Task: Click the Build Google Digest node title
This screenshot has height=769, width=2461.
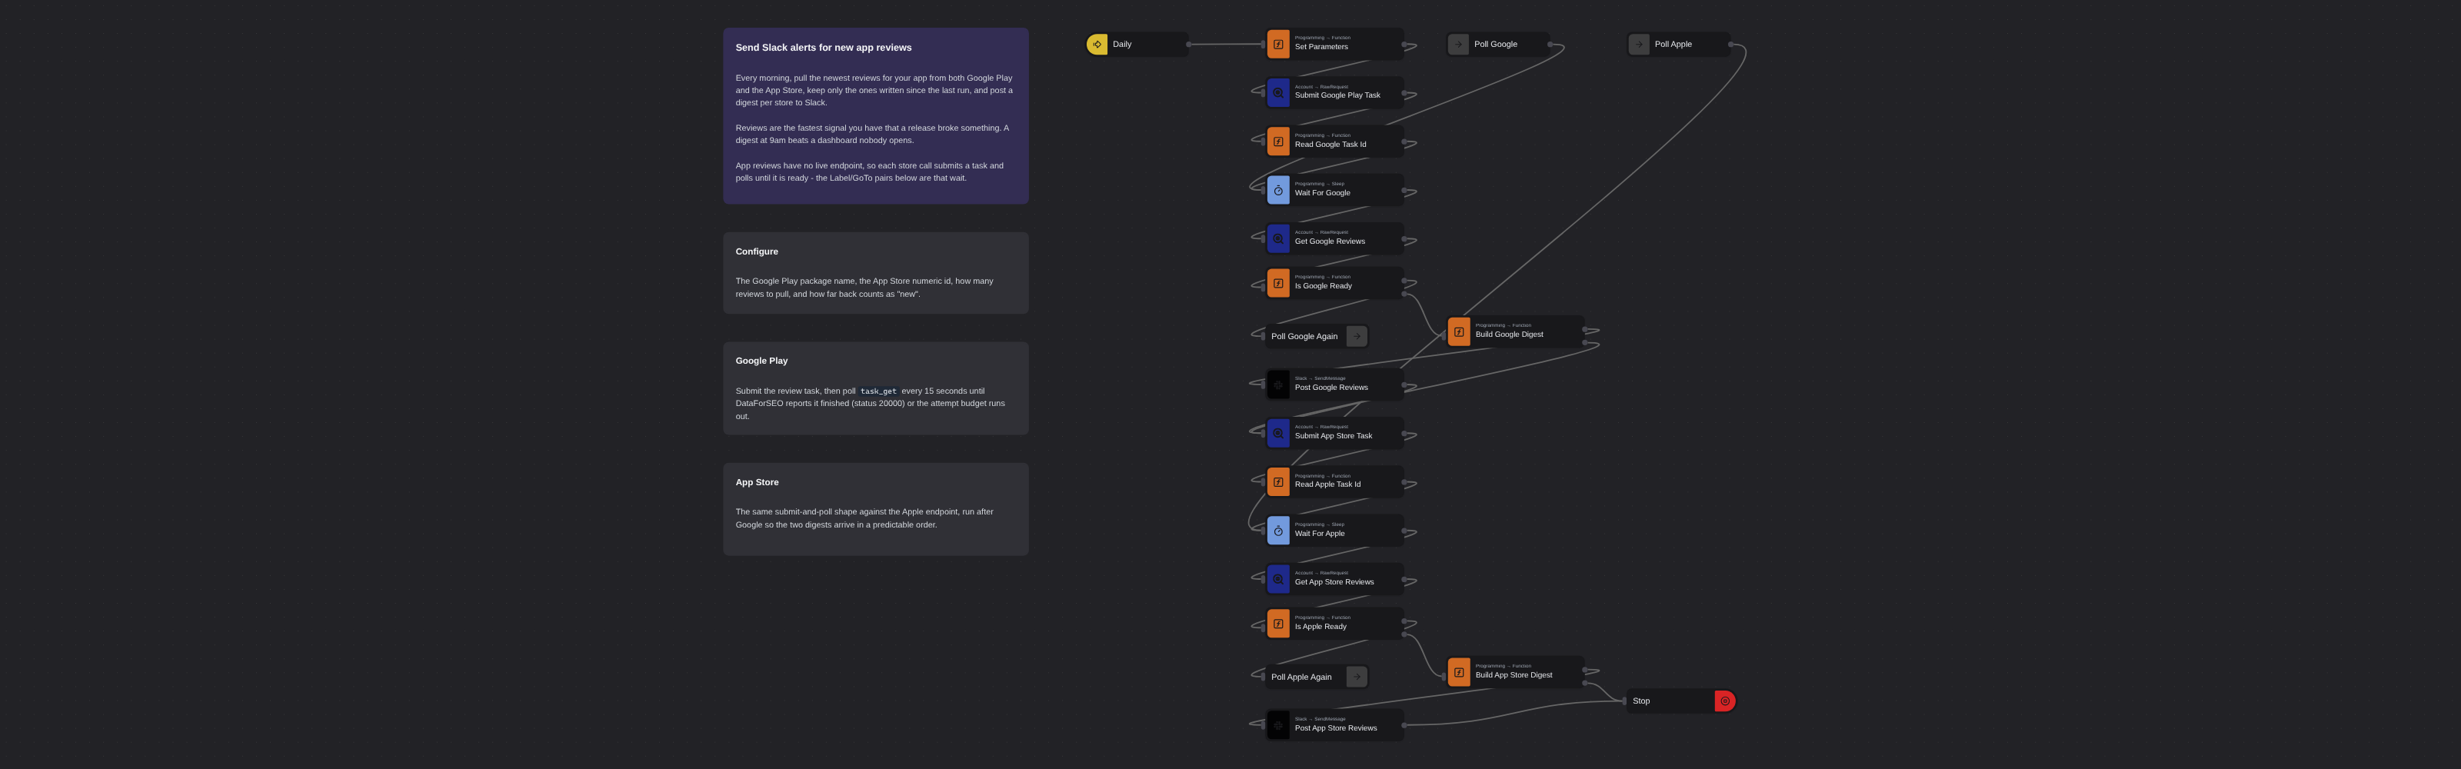Action: (1510, 335)
